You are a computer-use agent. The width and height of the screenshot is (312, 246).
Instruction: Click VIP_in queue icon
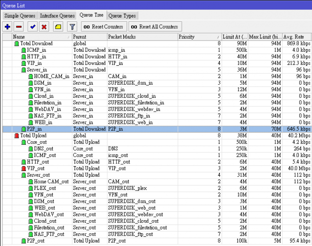[23, 63]
